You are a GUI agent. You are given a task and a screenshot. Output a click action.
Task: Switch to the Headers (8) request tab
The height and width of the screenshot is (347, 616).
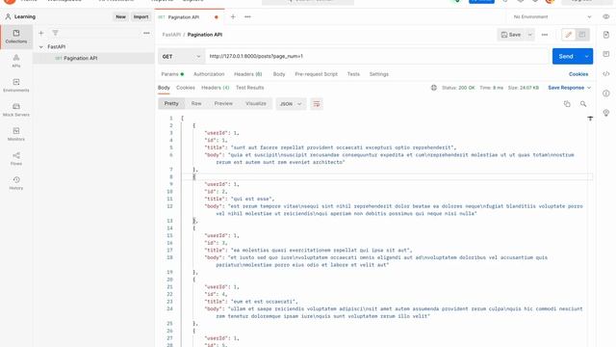pos(248,74)
